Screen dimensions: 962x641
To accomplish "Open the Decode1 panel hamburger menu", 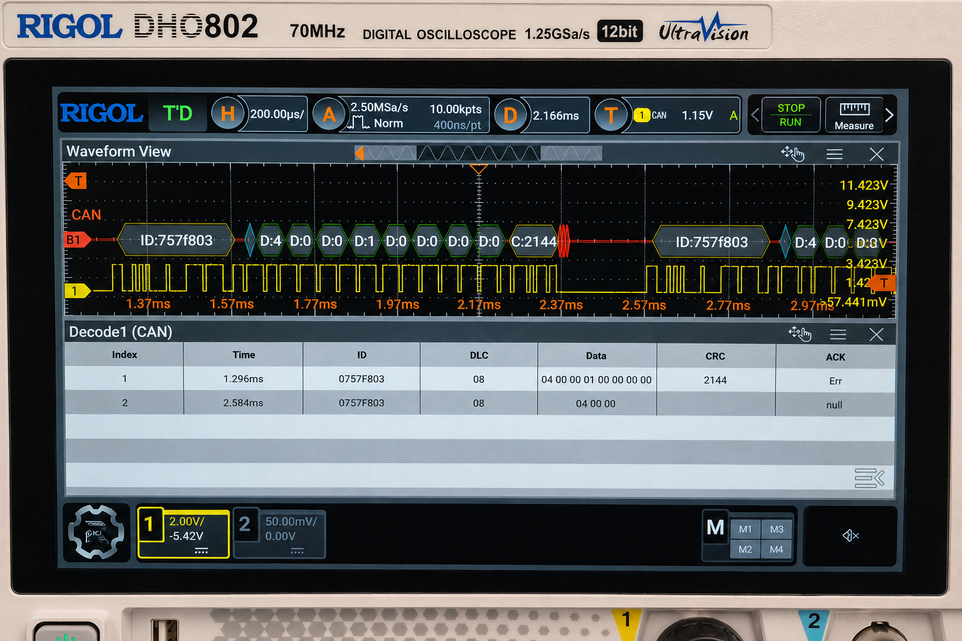I will tap(838, 334).
